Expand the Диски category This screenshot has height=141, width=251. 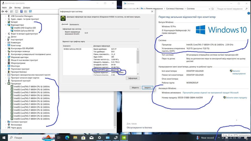(x=6, y=37)
